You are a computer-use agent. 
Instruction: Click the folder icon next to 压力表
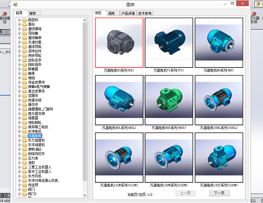(25, 158)
